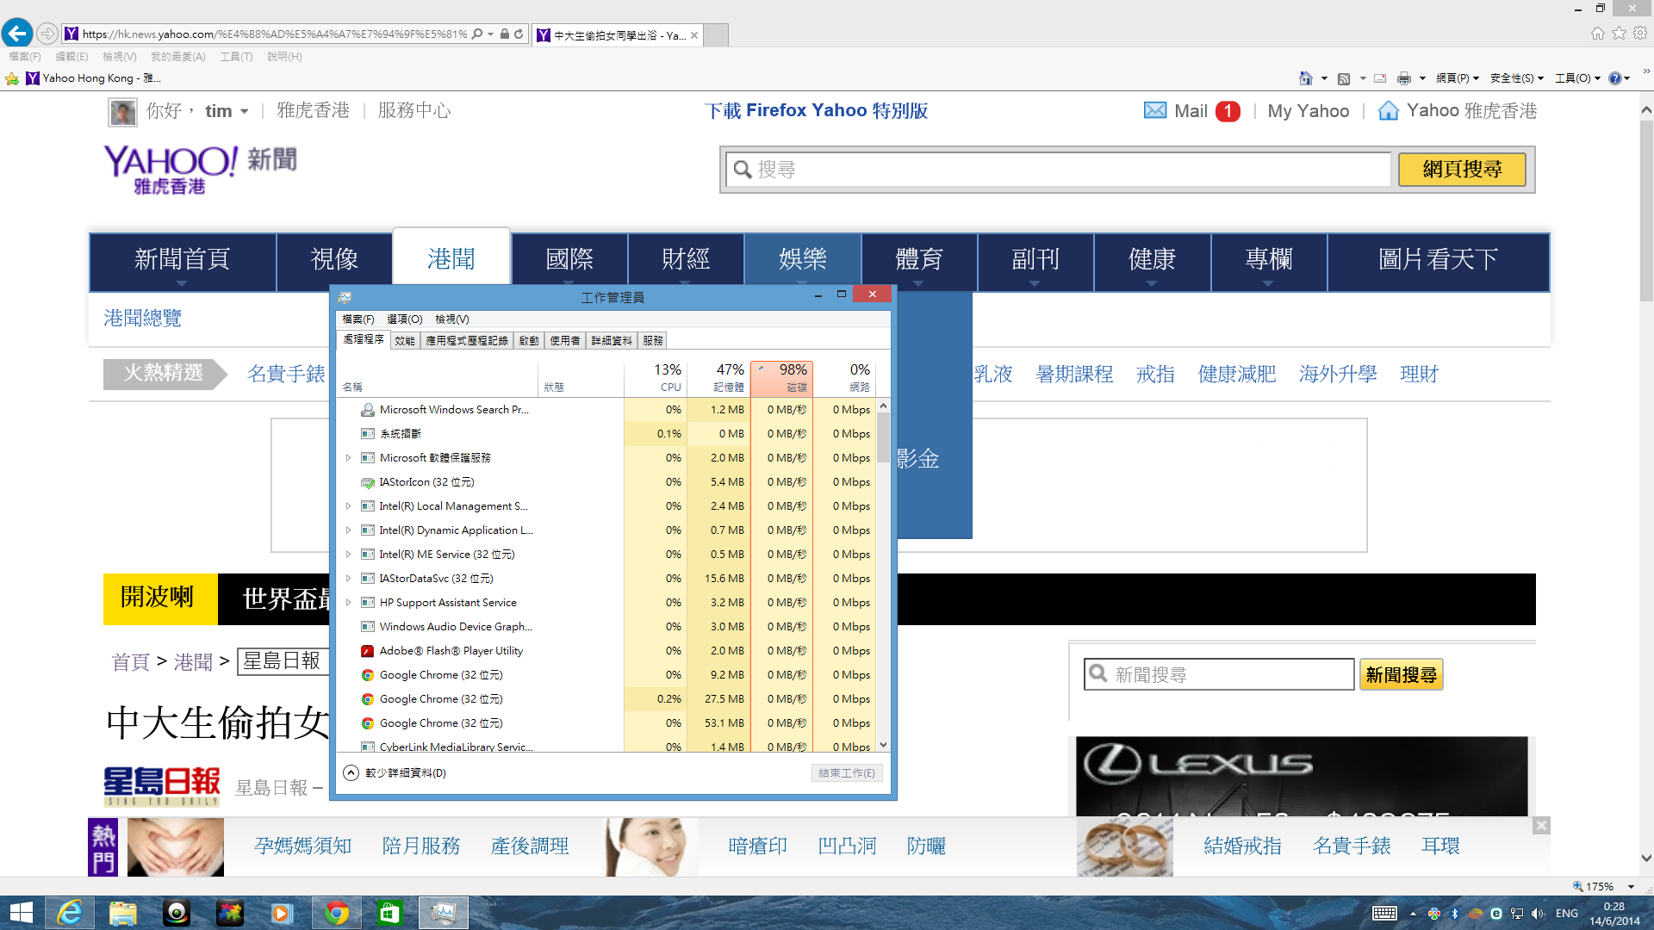Expand HP Support Assistant Service row
This screenshot has height=930, width=1654.
click(x=348, y=603)
